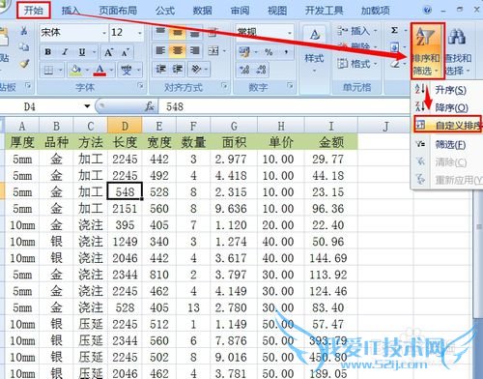
Task: Open the Name Box dropdown arrow
Action: click(87, 106)
